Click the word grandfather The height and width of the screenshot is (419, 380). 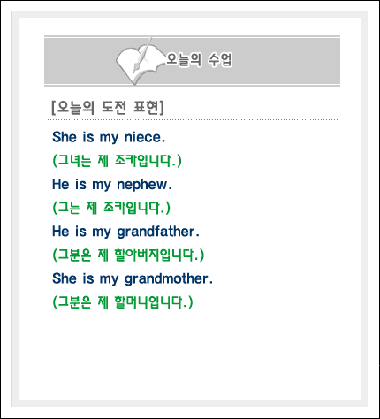tap(156, 232)
